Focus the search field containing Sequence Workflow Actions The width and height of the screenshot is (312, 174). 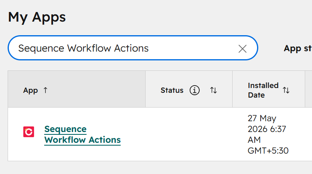[133, 48]
